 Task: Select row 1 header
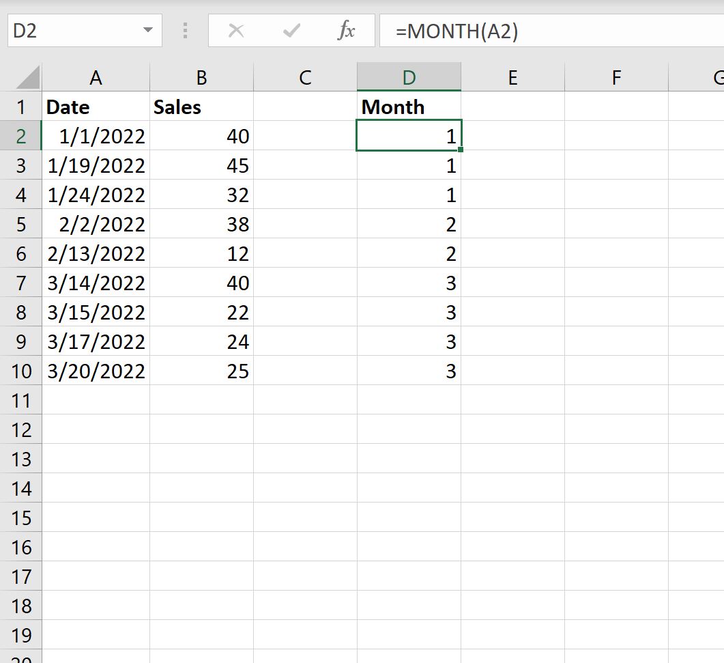pos(20,107)
